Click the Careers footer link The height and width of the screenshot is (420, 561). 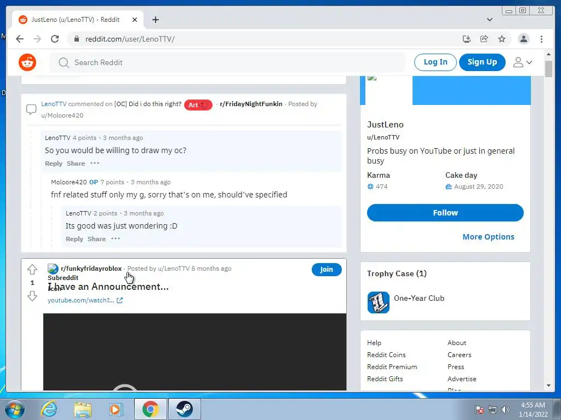coord(460,354)
